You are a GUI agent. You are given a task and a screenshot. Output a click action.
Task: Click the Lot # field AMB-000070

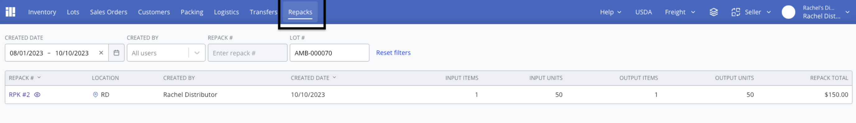coord(329,53)
